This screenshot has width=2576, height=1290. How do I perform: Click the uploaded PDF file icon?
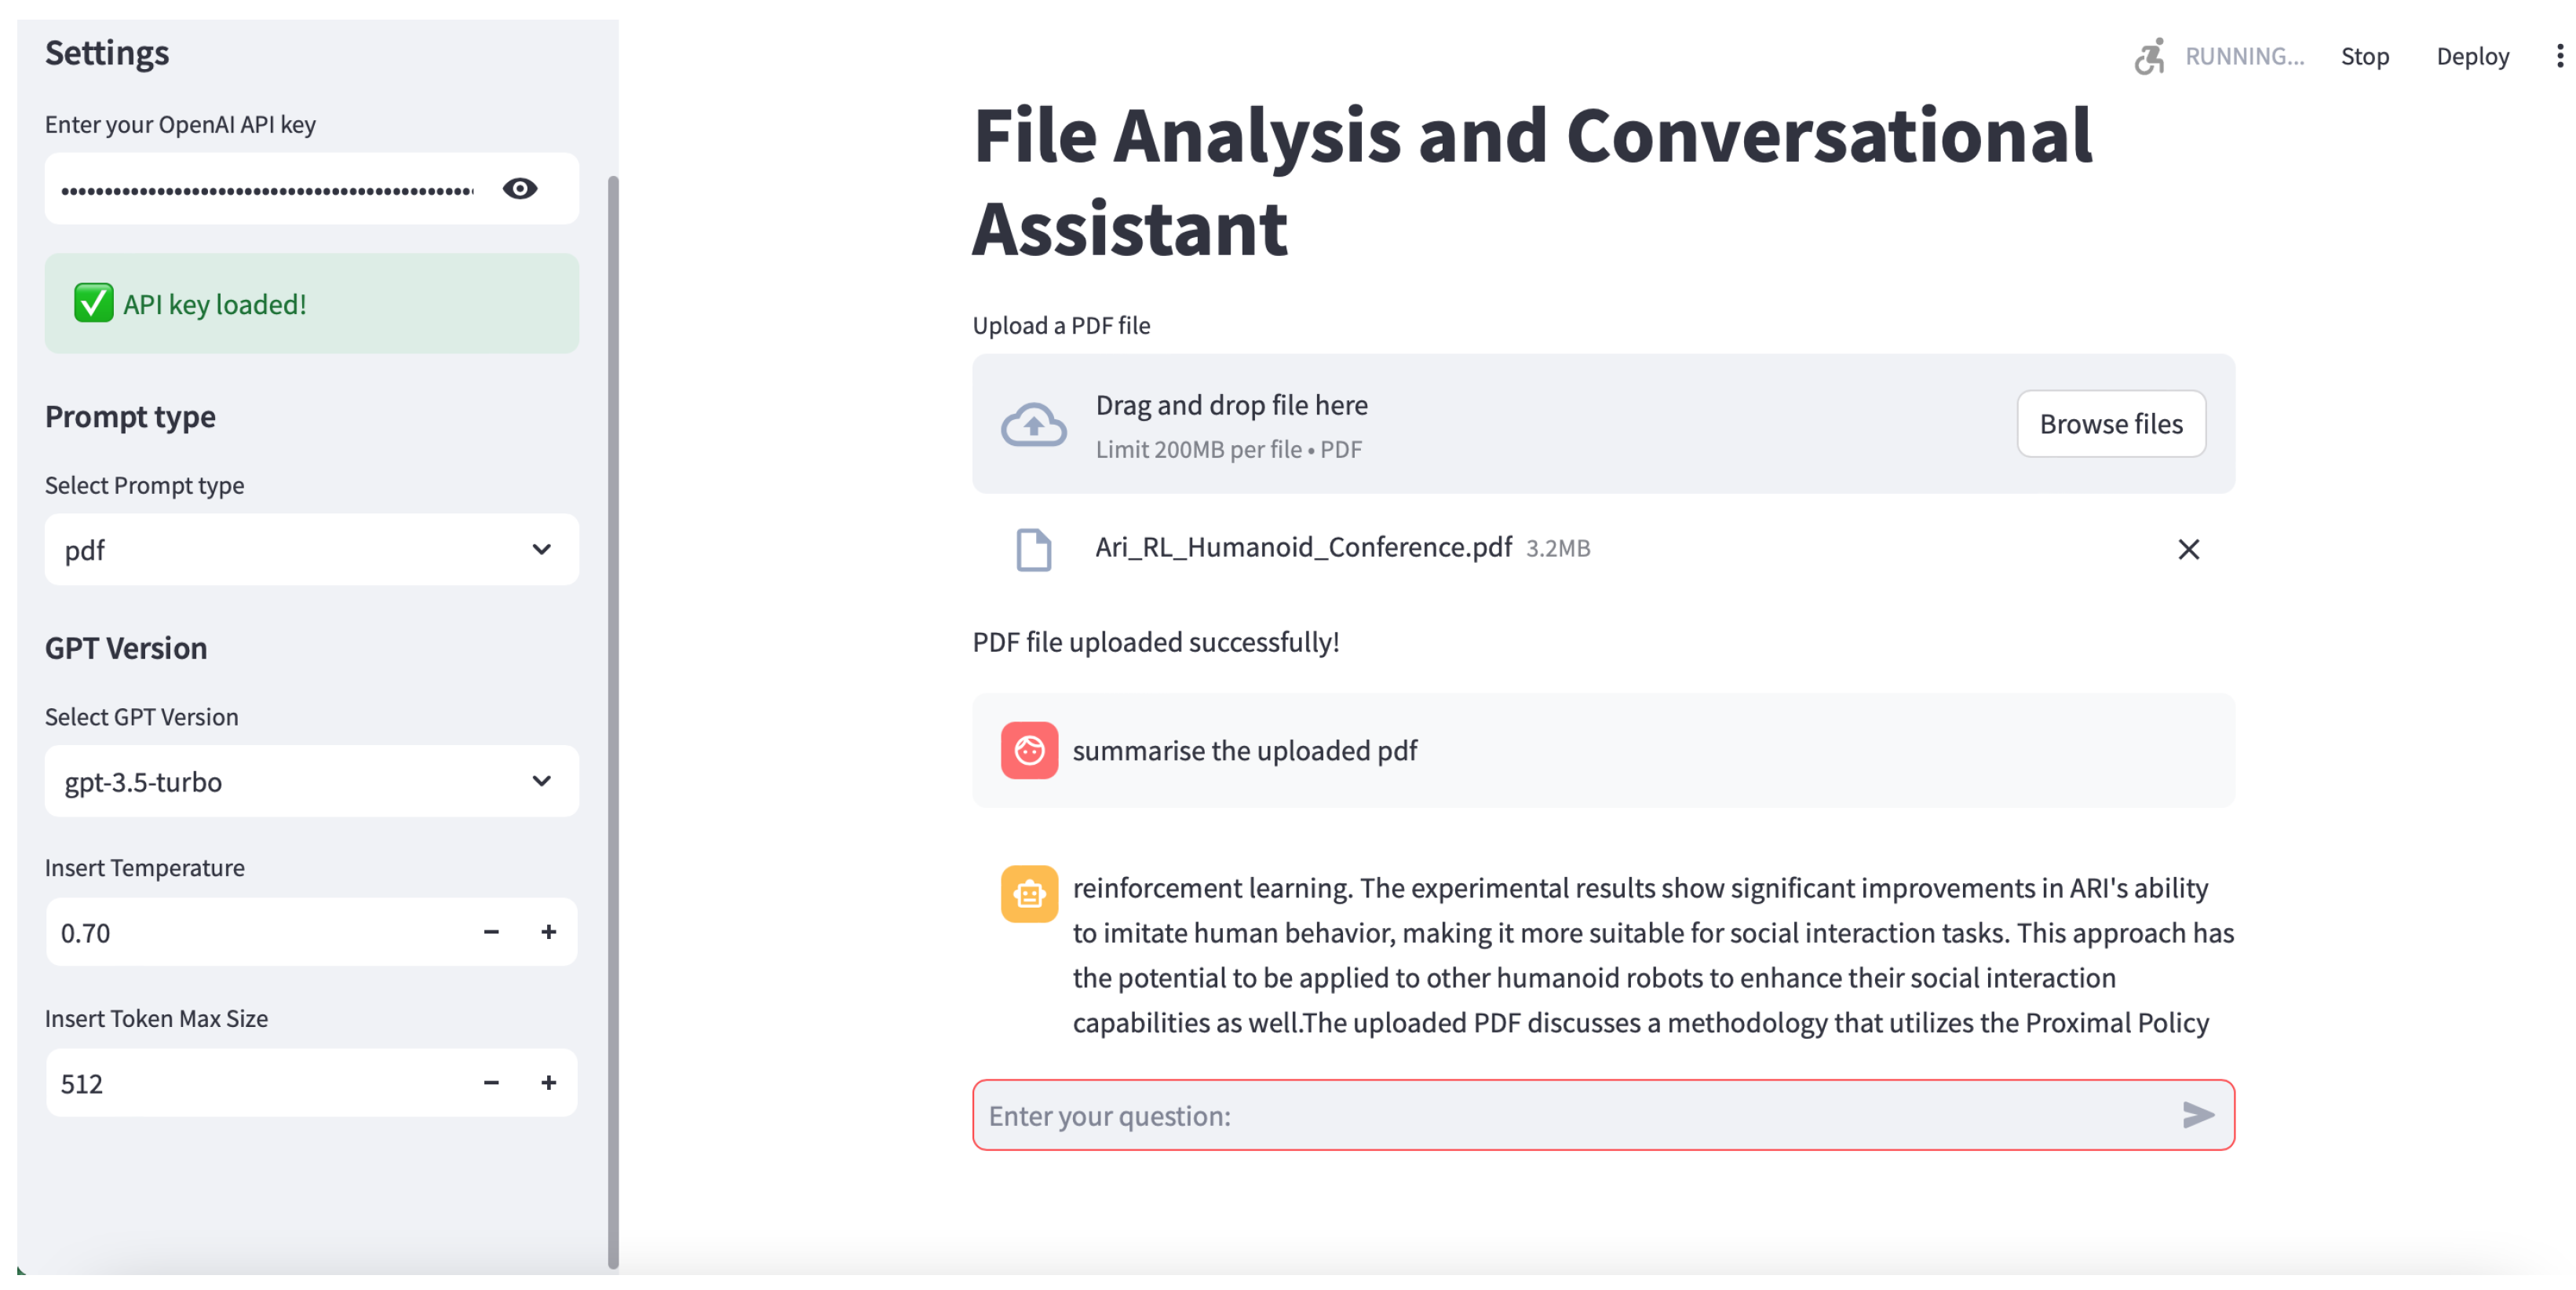1033,549
